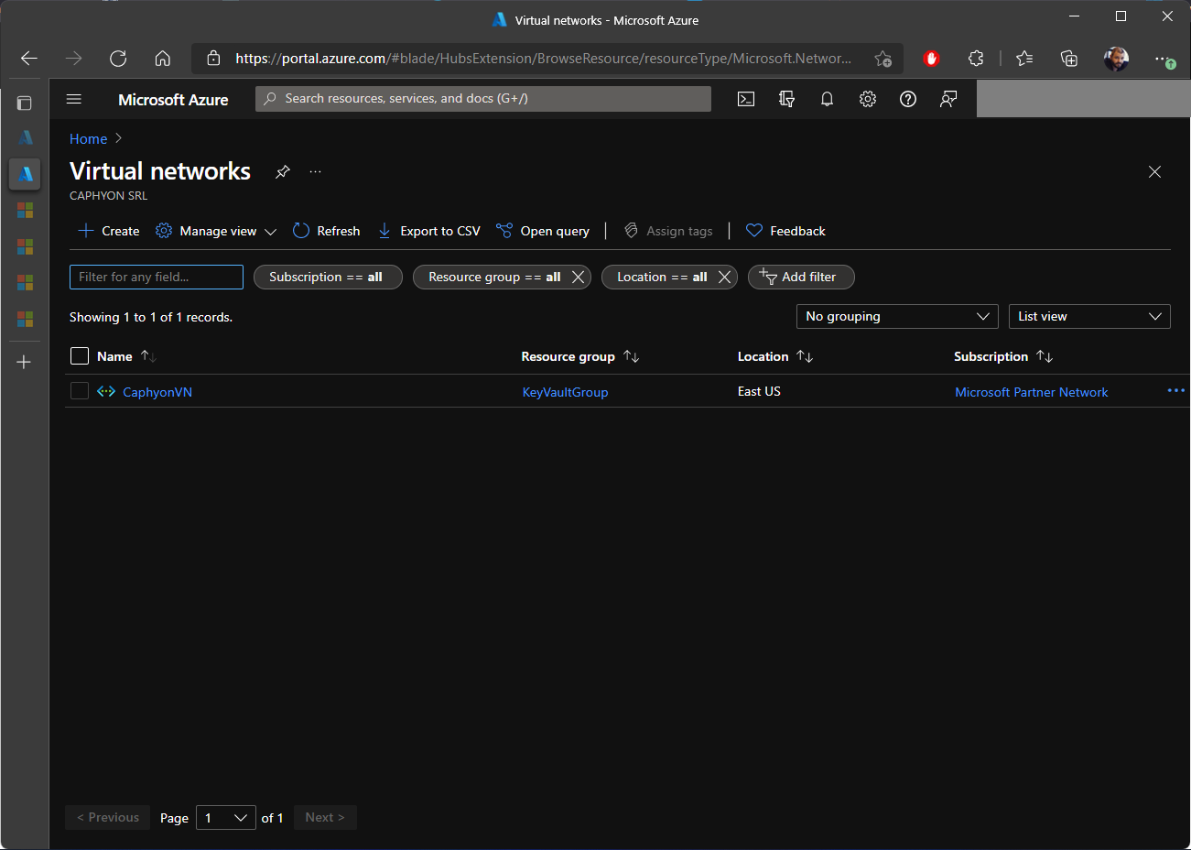Click the Feedback heart button
This screenshot has height=850, width=1191.
coord(785,231)
